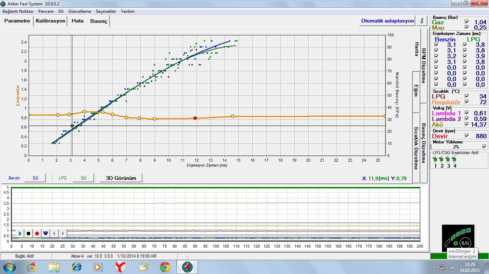Image resolution: width=489 pixels, height=274 pixels.
Task: Select the vertical RPM Düzeltme tab
Action: (423, 66)
